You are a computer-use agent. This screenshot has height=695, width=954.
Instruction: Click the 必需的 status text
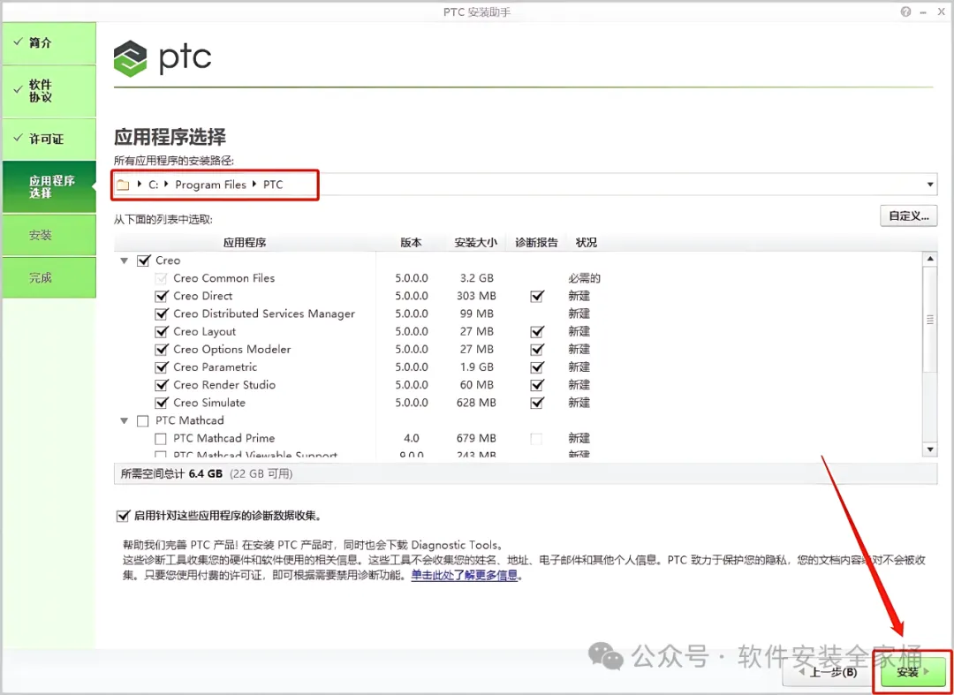click(585, 278)
